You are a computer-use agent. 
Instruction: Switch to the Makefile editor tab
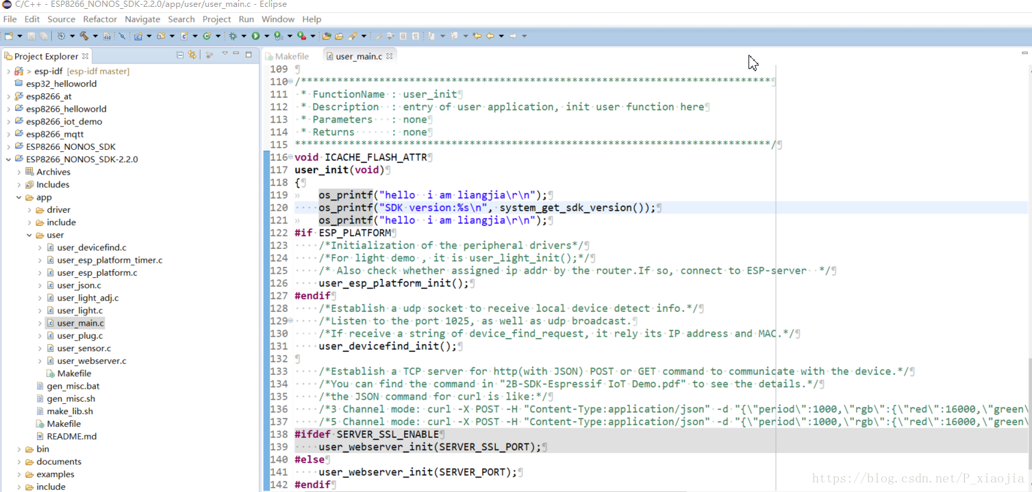(x=286, y=56)
